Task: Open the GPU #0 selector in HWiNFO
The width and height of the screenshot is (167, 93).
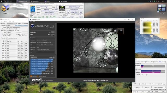Action: pos(62,13)
